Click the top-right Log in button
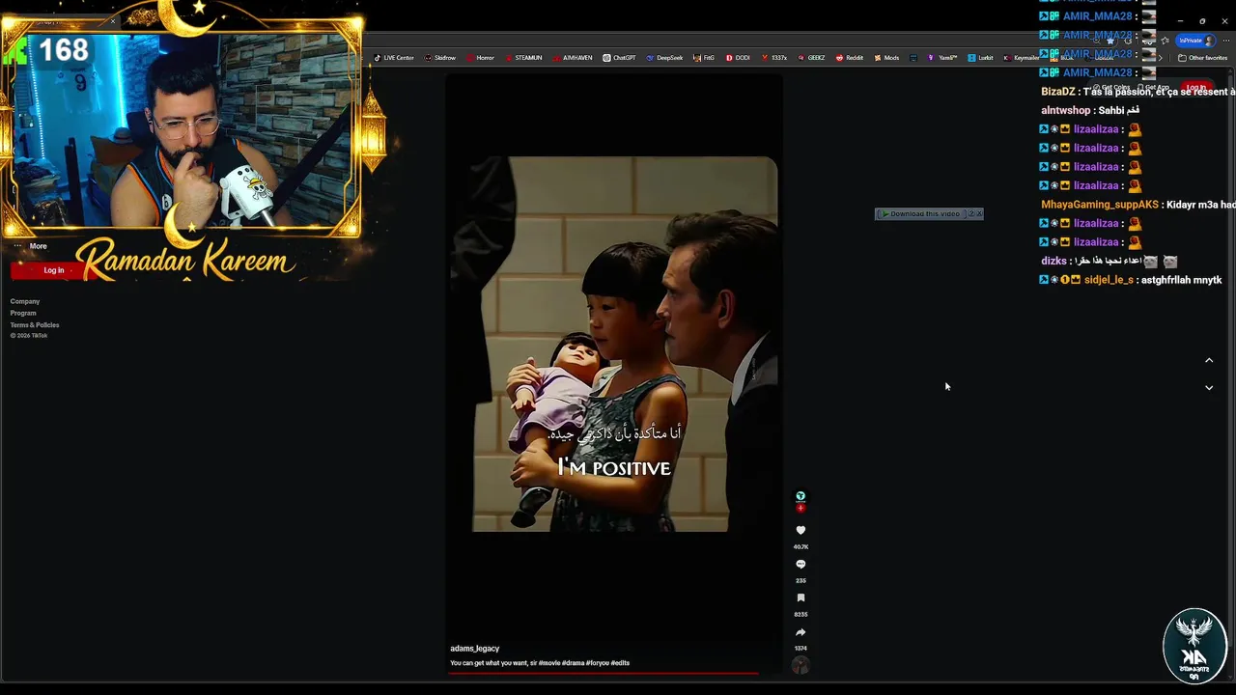The height and width of the screenshot is (695, 1236). tap(1196, 88)
